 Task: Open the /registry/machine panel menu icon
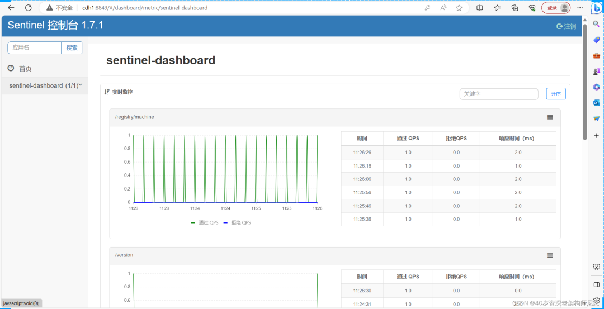point(550,117)
